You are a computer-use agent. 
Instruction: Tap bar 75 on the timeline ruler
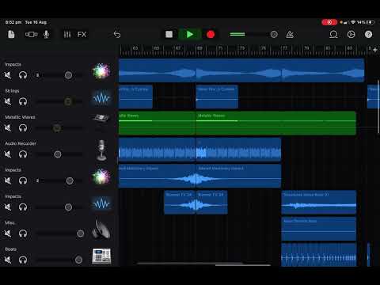tap(263, 48)
